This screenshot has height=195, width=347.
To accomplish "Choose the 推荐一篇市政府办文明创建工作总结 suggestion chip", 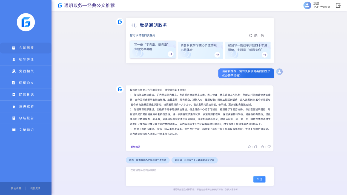I will pyautogui.click(x=148, y=160).
